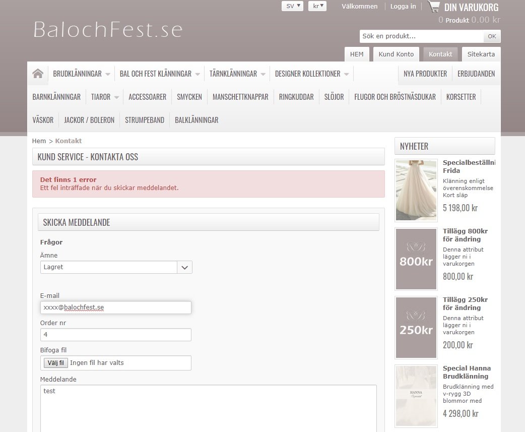Open the BalochFest.se logo

tap(108, 29)
